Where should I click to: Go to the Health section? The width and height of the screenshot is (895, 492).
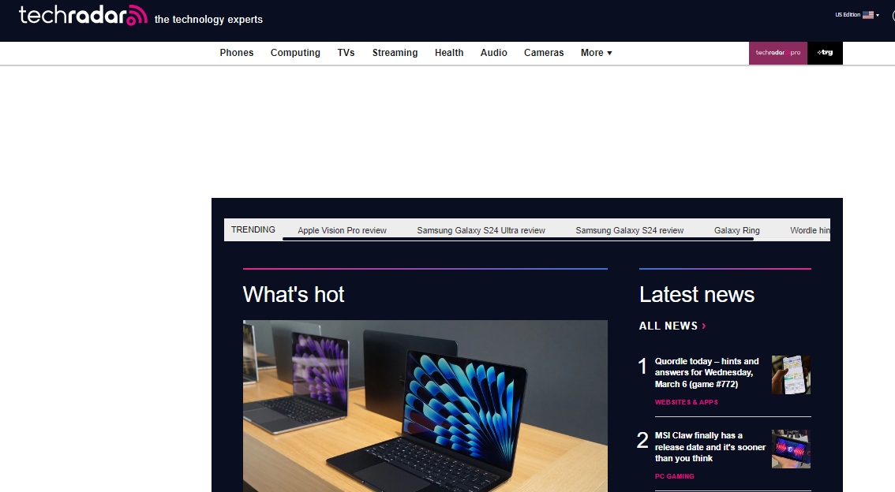pyautogui.click(x=449, y=53)
